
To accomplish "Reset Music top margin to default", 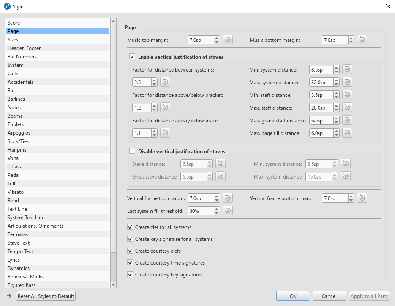I will tap(227, 39).
